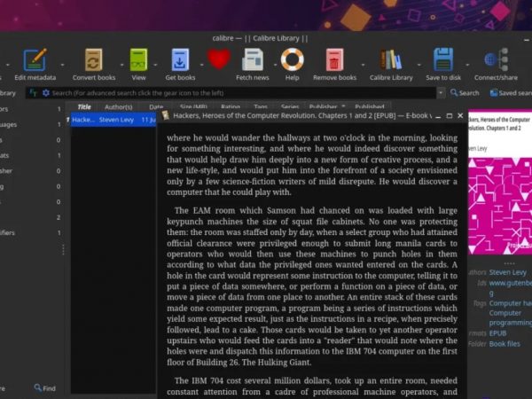This screenshot has height=399, width=532.
Task: Minimize the E-book viewer window
Action: point(438,116)
